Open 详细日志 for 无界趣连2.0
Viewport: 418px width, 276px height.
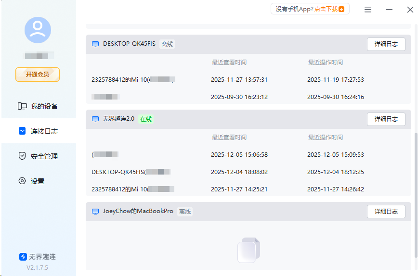point(386,119)
